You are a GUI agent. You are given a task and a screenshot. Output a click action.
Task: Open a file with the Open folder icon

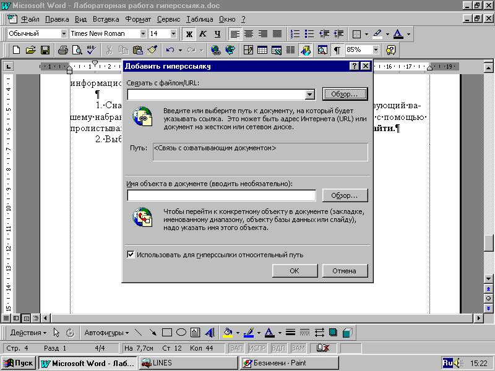pos(30,50)
